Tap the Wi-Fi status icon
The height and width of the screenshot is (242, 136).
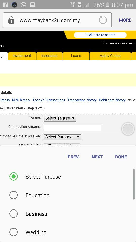72,5
